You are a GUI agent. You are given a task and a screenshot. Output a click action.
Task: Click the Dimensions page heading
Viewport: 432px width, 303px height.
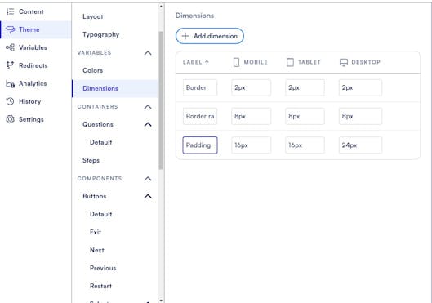tap(194, 16)
